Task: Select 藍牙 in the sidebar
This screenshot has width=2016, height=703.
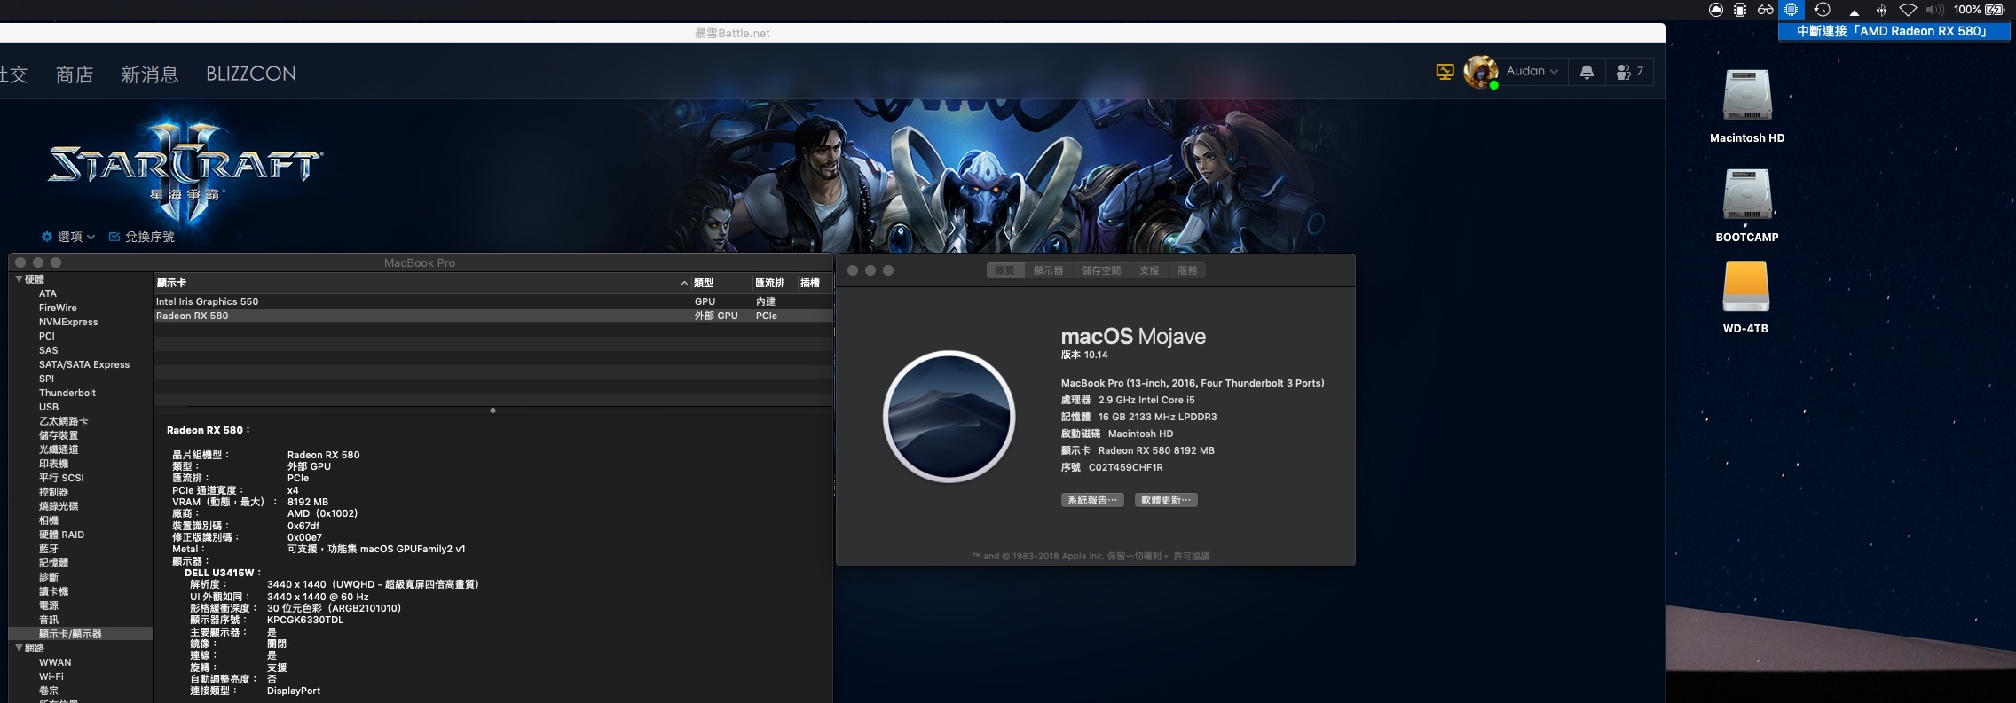Action: (x=49, y=549)
